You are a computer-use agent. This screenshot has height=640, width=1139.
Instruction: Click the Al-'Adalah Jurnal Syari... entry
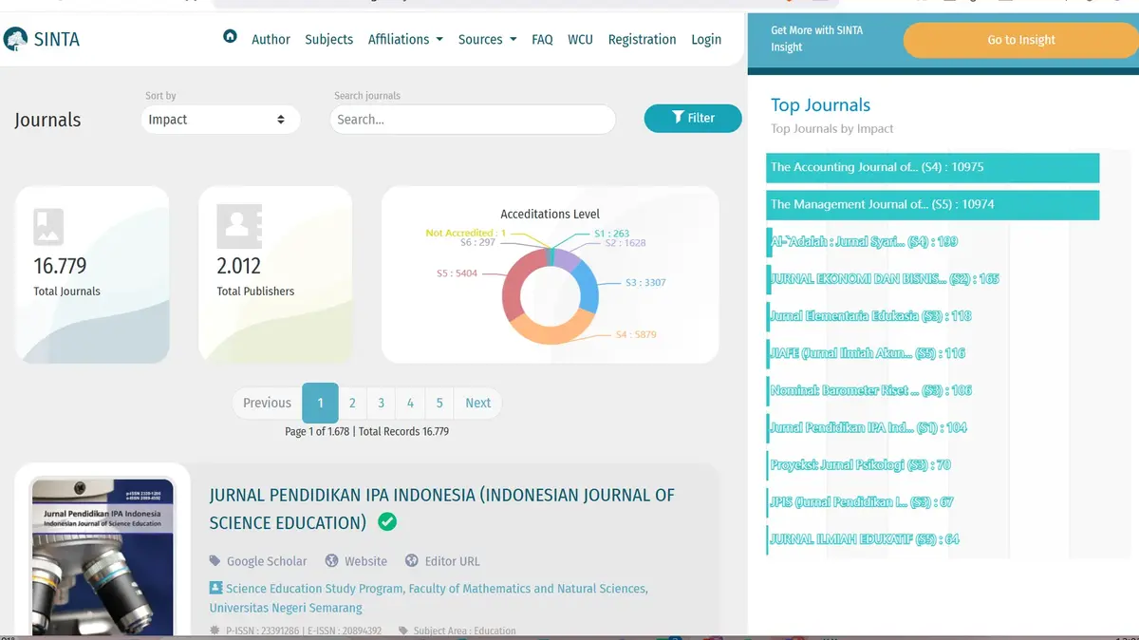(863, 242)
